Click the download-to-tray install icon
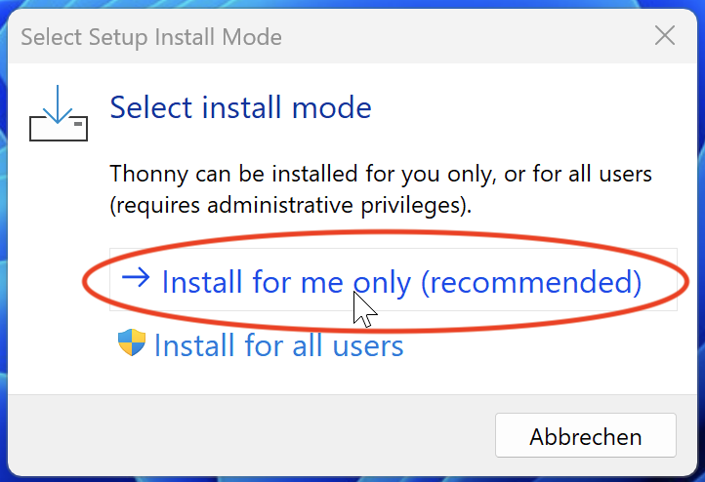Screen dimensions: 705x482 [58, 115]
